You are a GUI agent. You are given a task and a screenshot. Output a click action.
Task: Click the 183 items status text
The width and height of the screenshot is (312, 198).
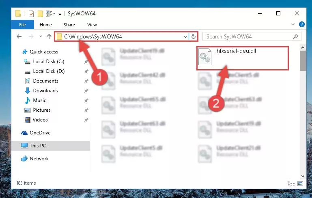(26, 183)
